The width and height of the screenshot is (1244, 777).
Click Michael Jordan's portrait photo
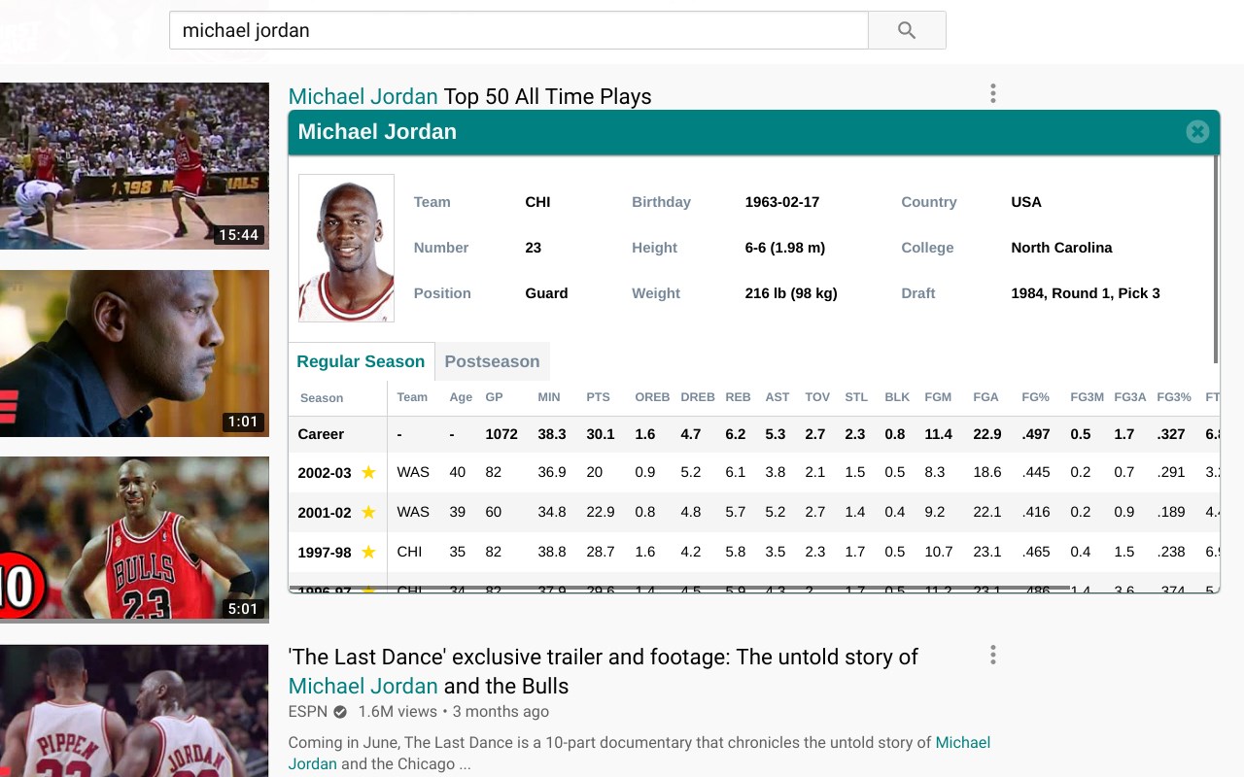click(346, 248)
